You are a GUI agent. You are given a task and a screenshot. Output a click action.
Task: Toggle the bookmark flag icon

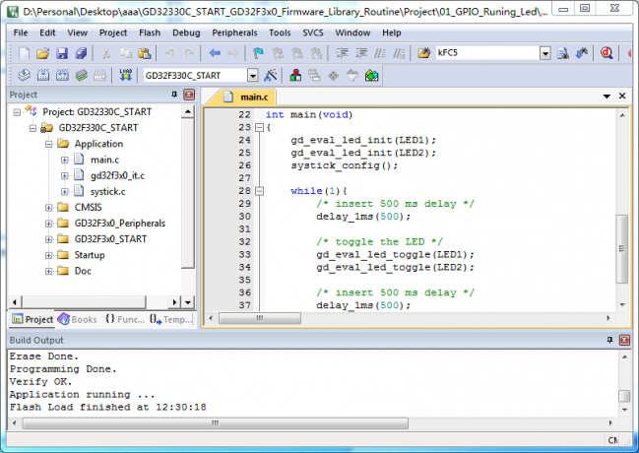coord(258,52)
